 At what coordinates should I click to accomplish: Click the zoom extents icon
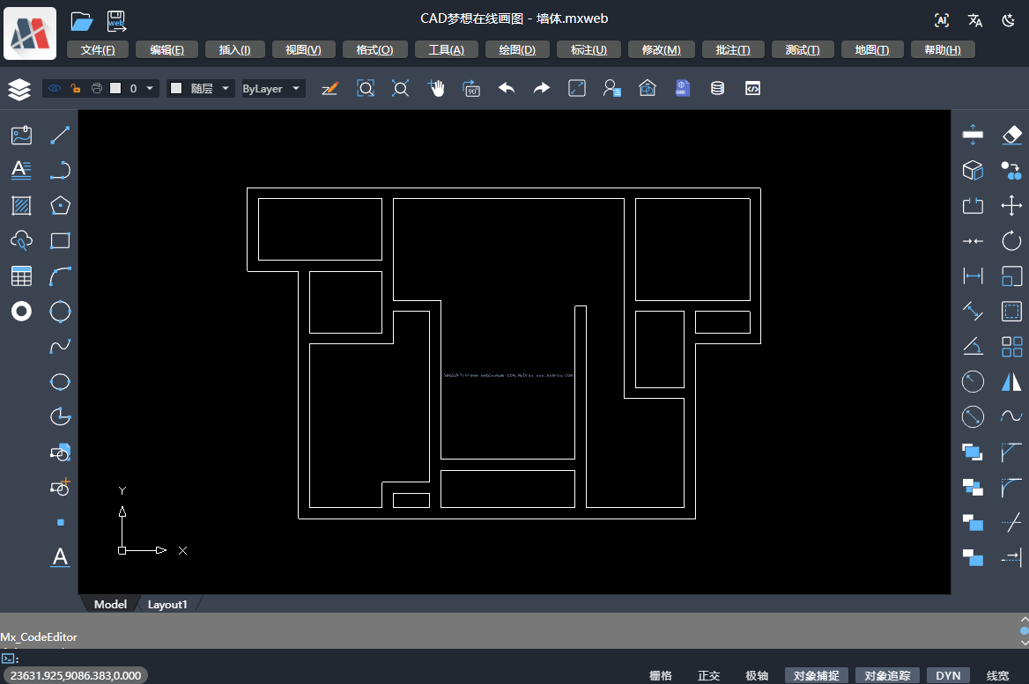click(x=400, y=88)
